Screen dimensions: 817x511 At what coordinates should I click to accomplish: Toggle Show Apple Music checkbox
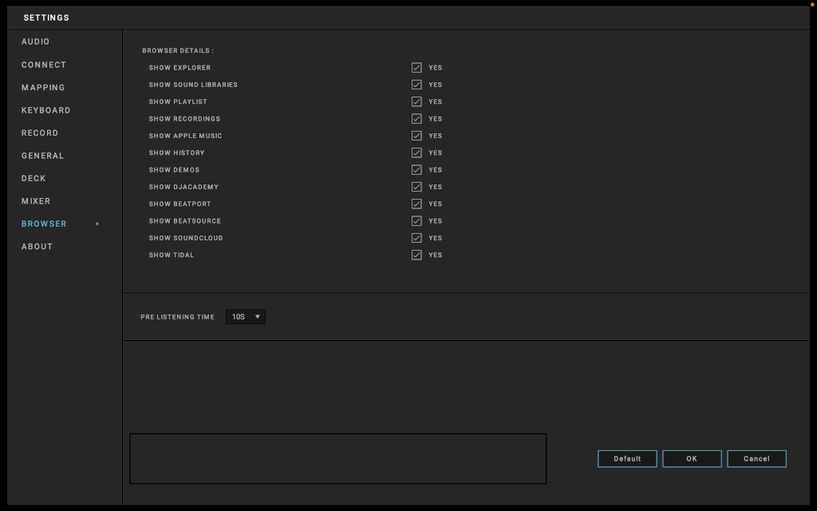tap(416, 136)
